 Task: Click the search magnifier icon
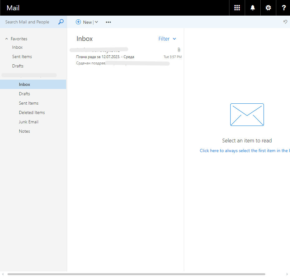pos(61,22)
